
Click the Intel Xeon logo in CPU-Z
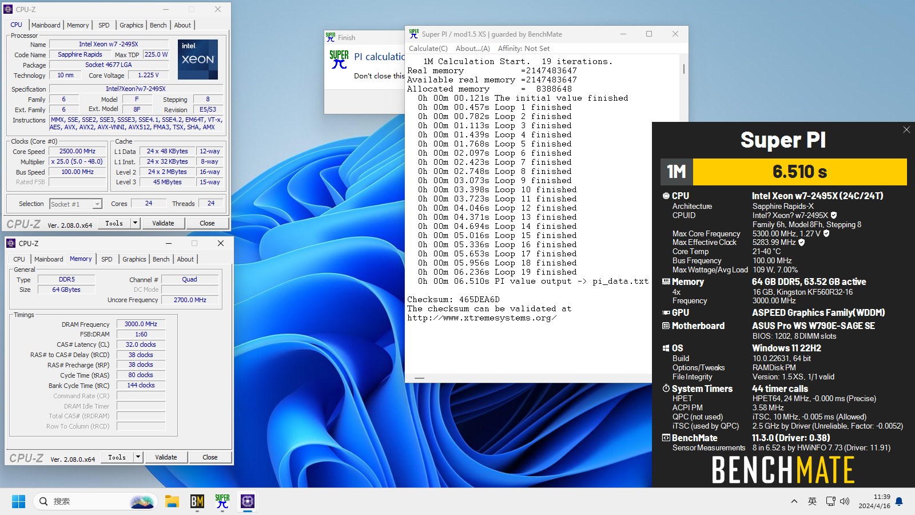[x=198, y=60]
